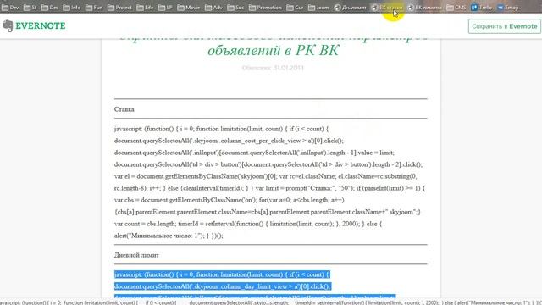Open the Project bookmarks folder
Image resolution: width=542 pixels, height=305 pixels.
click(x=119, y=8)
